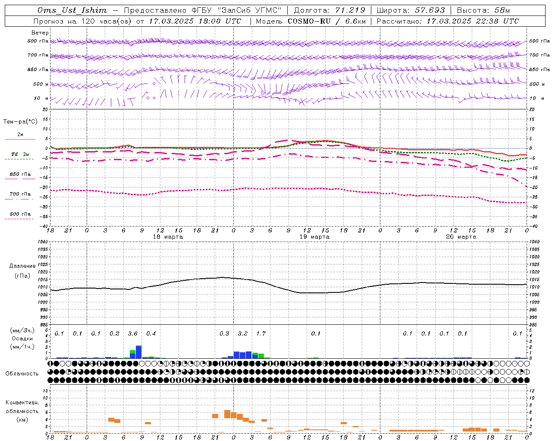Image resolution: width=552 pixels, height=441 pixels.
Task: Click the 10 м wind level label, left side
Action: pyautogui.click(x=41, y=98)
